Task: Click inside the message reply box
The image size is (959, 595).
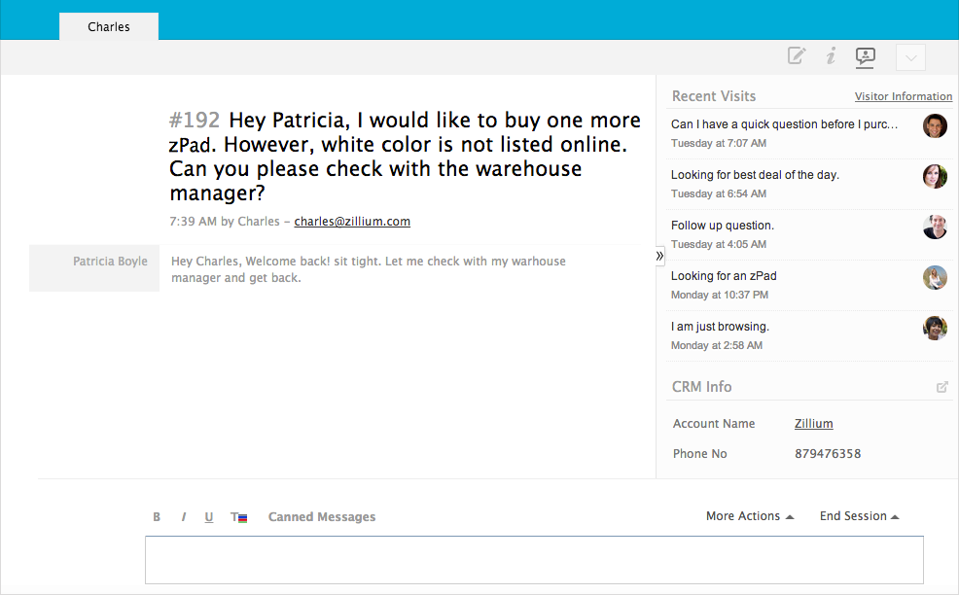Action: point(534,560)
